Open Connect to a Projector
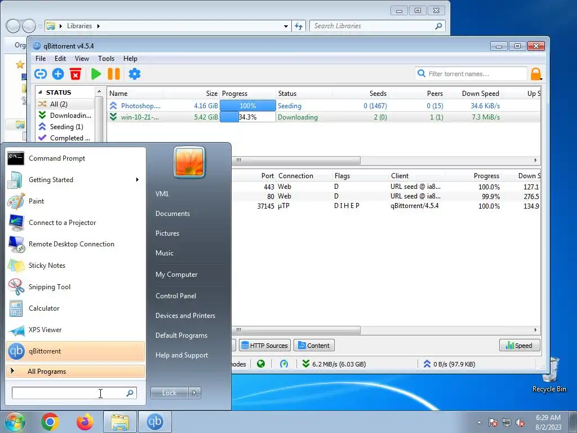 [x=76, y=222]
